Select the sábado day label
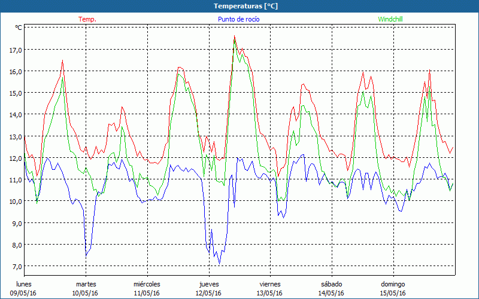 331,283
